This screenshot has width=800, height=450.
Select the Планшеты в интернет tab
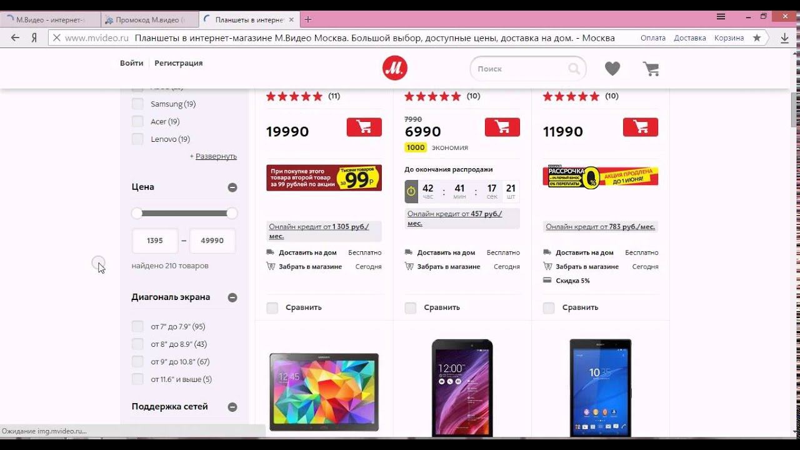pos(249,19)
